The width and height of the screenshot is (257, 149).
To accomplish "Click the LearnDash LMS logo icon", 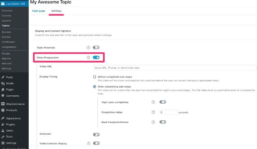I will pos(3,4).
